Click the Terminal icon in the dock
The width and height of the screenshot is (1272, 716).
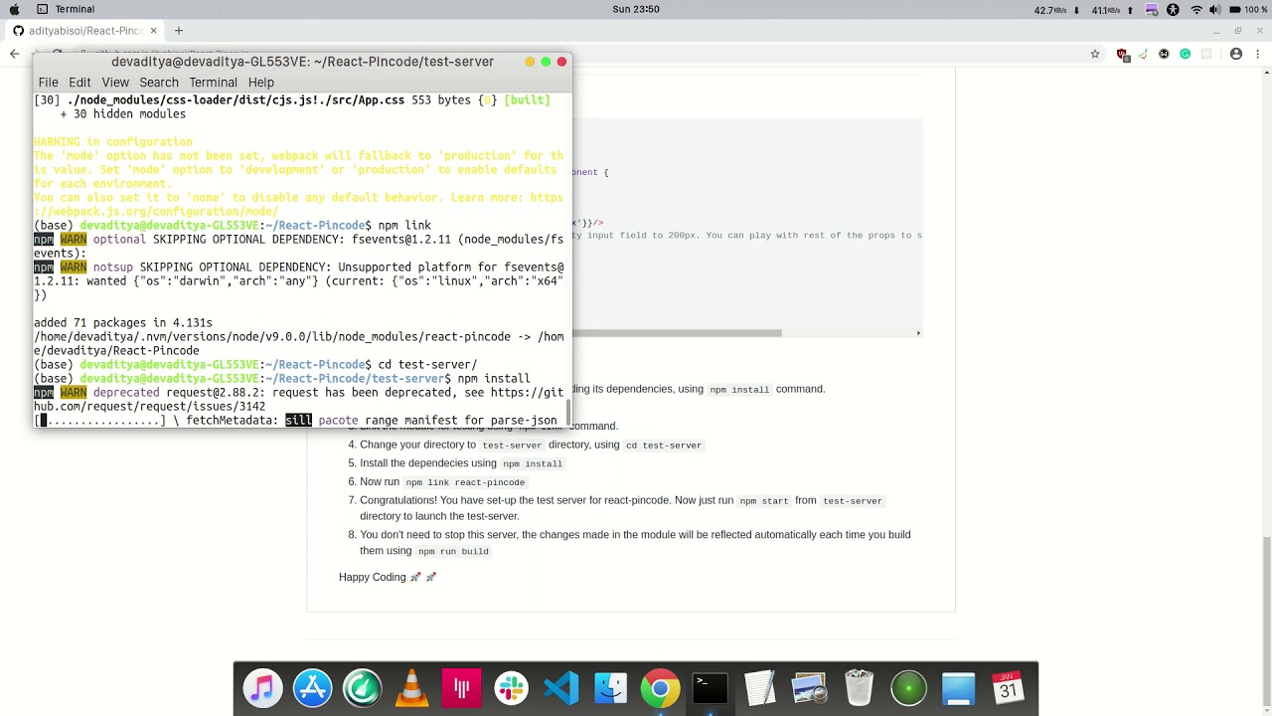coord(711,688)
